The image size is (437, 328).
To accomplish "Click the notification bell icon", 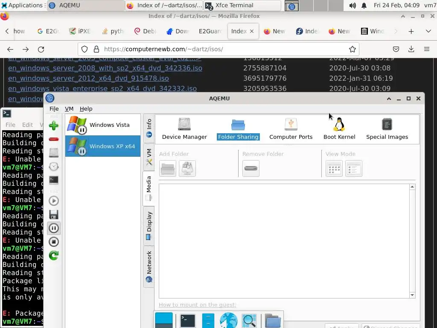I will (x=364, y=5).
